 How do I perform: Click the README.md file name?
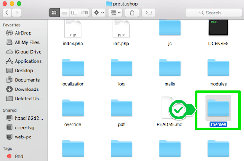click(170, 124)
